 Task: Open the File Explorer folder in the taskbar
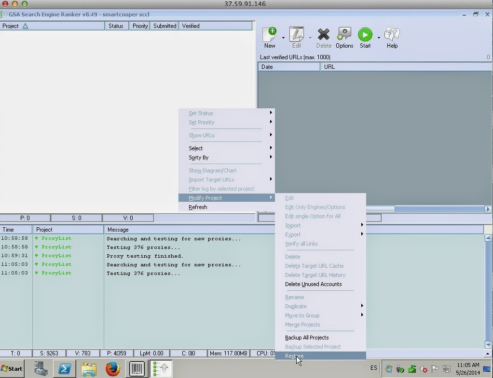tap(89, 368)
